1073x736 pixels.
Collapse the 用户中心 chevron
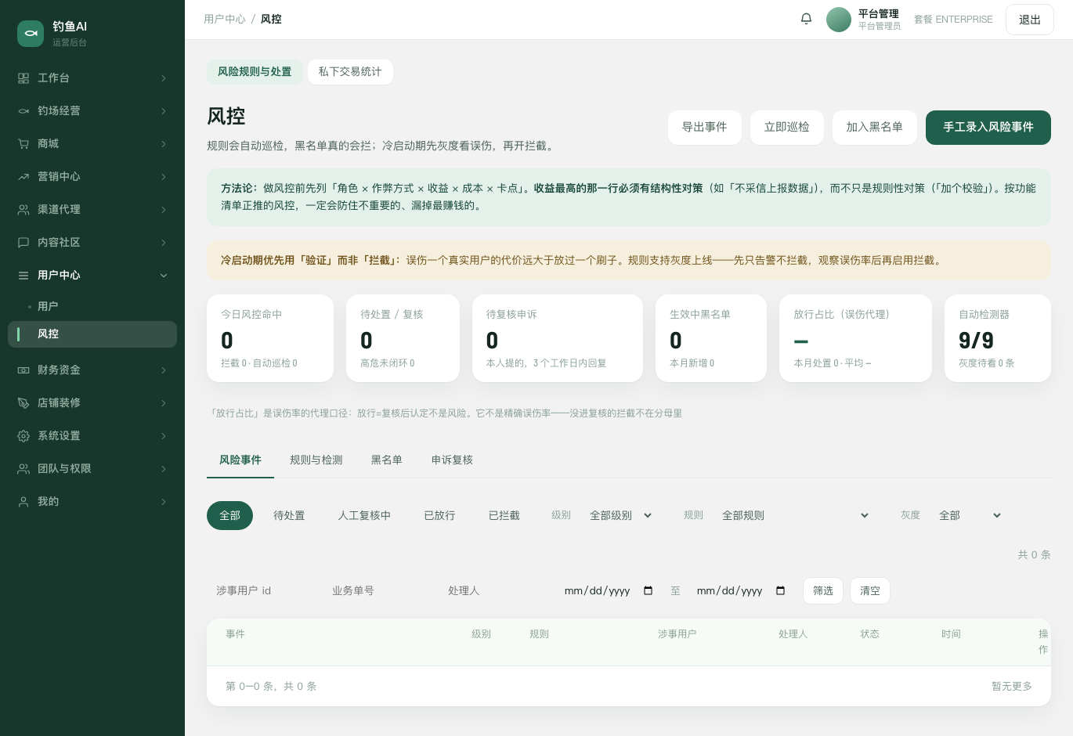(x=164, y=276)
